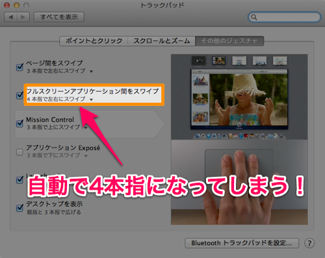Open 4本指で左右にスワイプ dropdown
The image size is (325, 258).
click(x=91, y=99)
